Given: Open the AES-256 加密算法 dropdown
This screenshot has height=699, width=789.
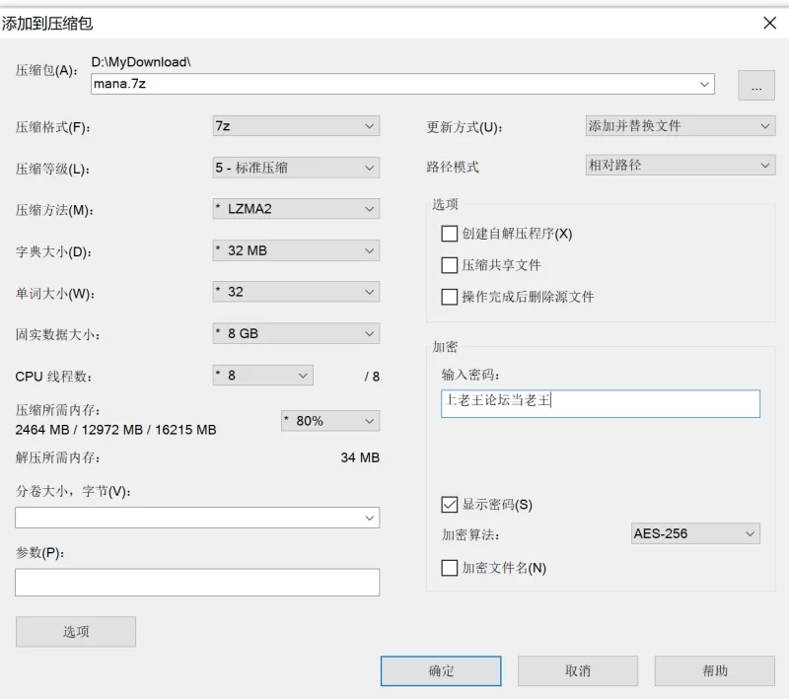Looking at the screenshot, I should pyautogui.click(x=695, y=533).
